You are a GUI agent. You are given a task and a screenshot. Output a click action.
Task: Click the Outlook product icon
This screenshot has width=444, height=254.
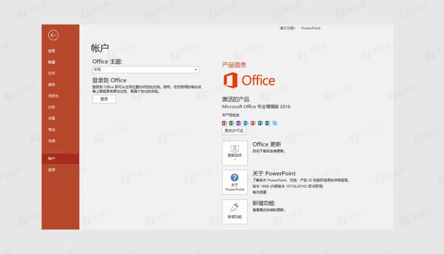pyautogui.click(x=246, y=123)
